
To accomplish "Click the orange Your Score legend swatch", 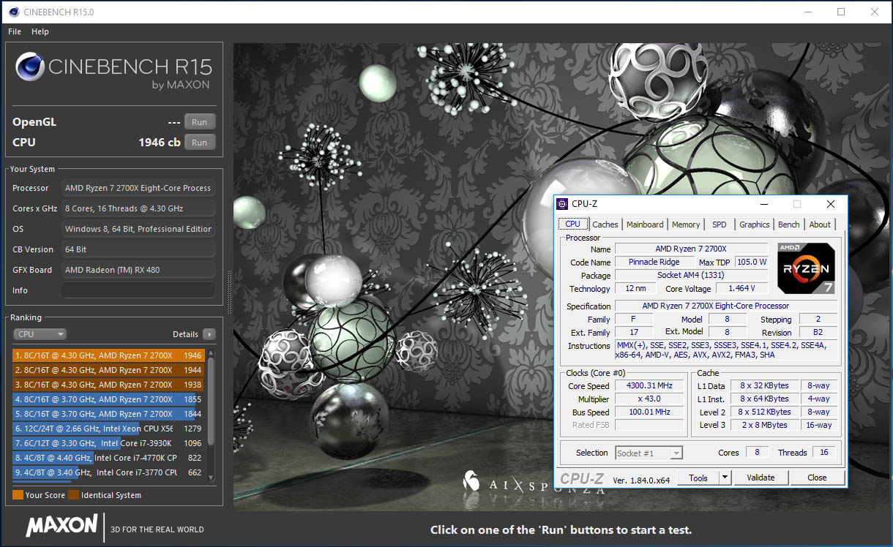I will [x=18, y=495].
